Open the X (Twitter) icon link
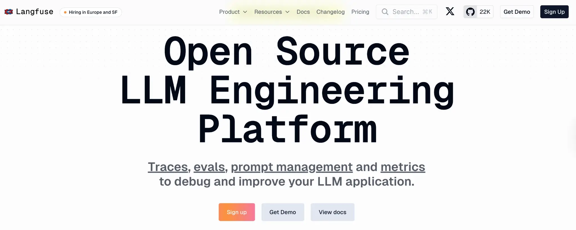This screenshot has height=230, width=576. tap(450, 12)
